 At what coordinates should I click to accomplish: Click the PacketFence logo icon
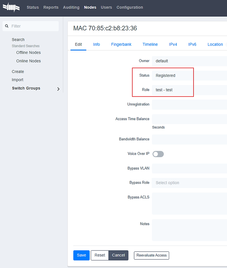click(11, 7)
